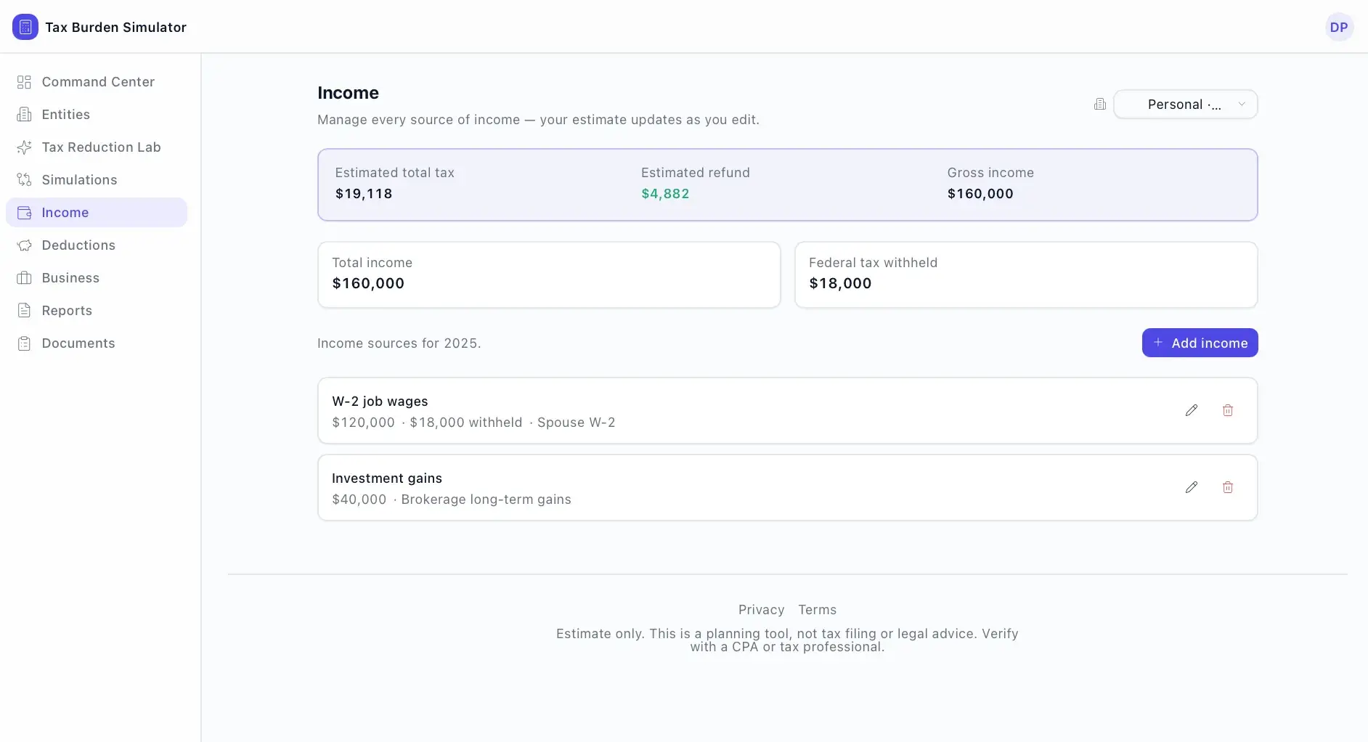This screenshot has height=742, width=1368.
Task: Click the Add income button
Action: point(1200,343)
